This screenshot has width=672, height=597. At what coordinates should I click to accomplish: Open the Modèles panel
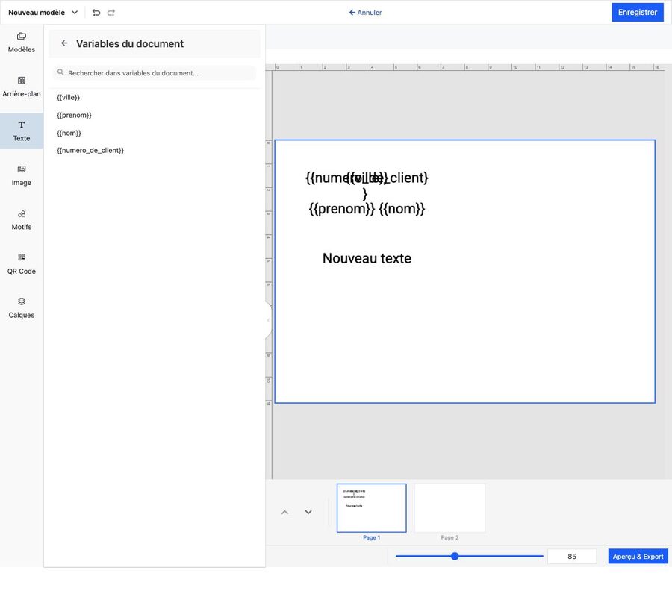(x=22, y=43)
